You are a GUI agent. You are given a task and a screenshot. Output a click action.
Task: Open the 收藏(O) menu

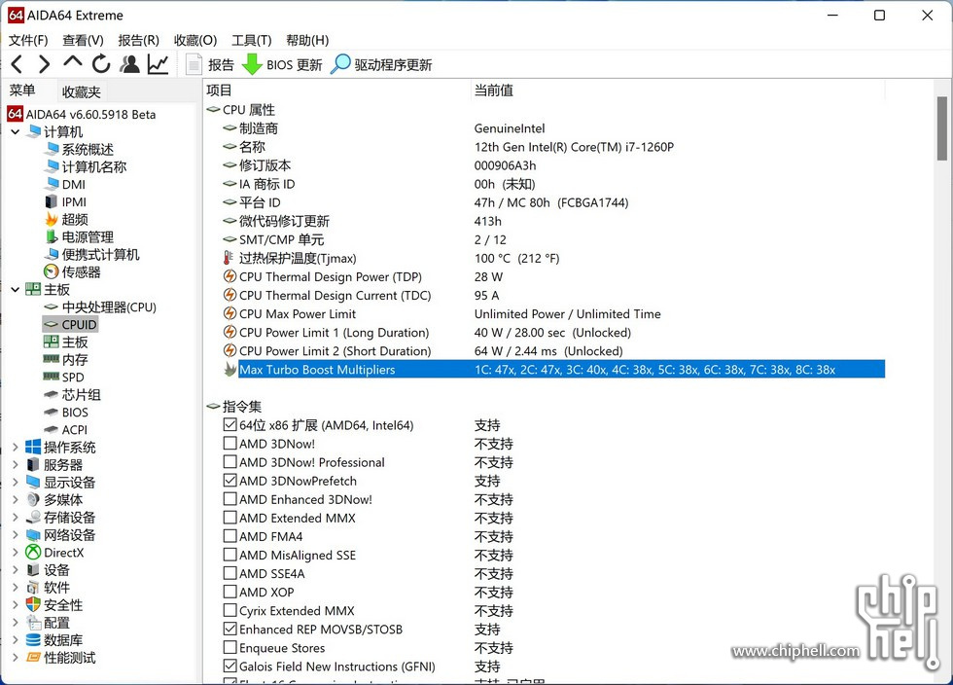195,40
